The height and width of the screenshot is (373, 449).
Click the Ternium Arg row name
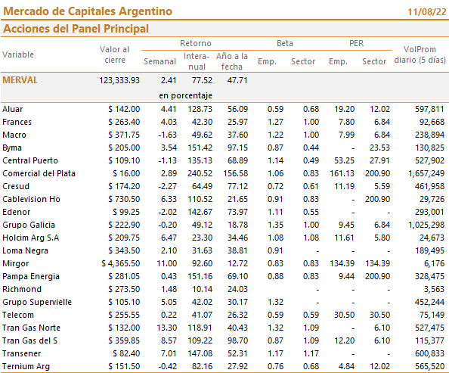(x=26, y=366)
